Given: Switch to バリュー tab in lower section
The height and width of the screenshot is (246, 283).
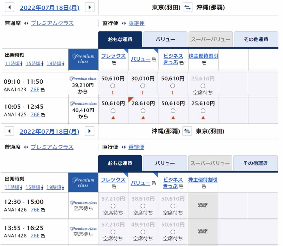Looking at the screenshot, I should pos(165,163).
